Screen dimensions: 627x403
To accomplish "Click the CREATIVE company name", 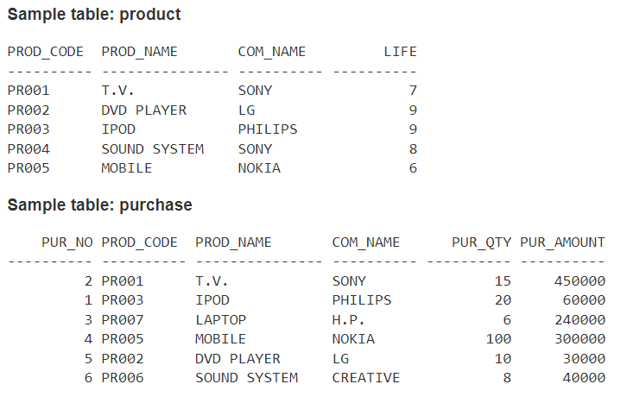I will 366,378.
